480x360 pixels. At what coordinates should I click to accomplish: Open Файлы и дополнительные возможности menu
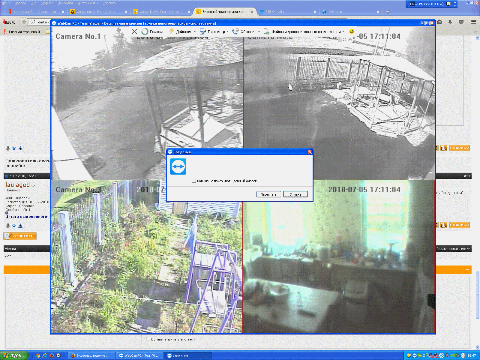click(304, 31)
